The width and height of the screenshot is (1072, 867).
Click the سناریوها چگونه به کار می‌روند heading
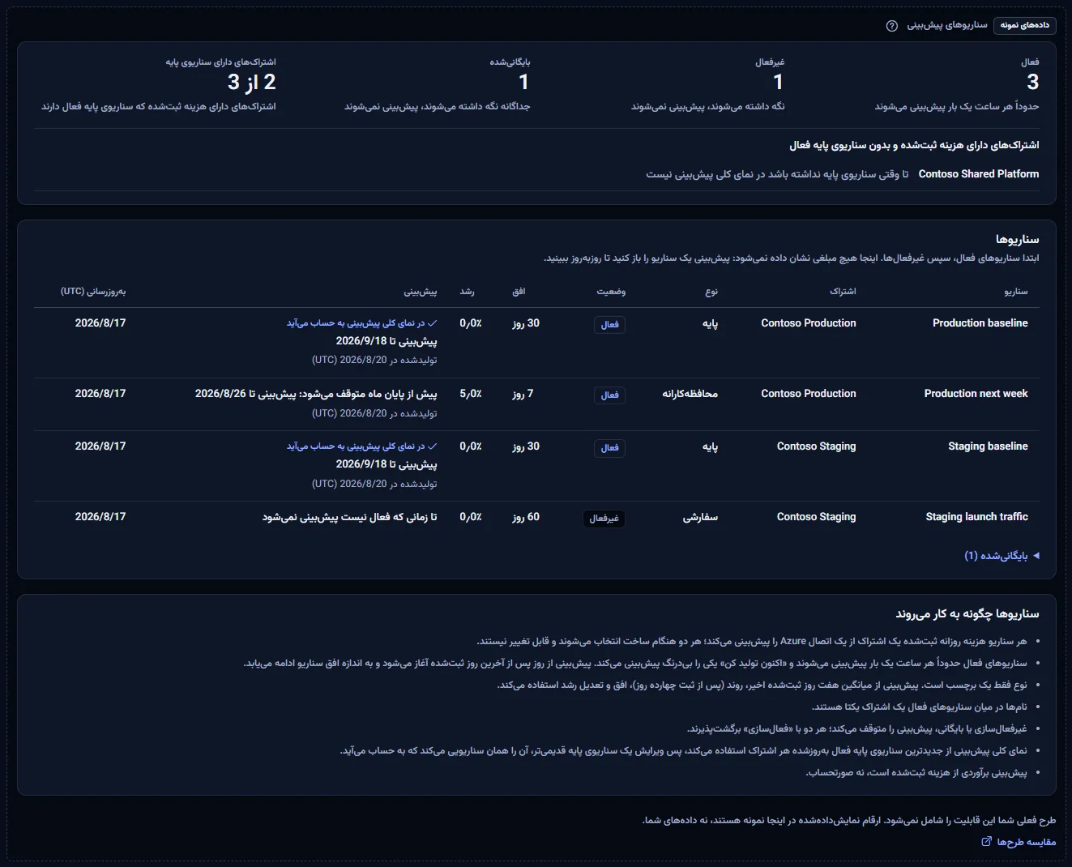click(967, 614)
